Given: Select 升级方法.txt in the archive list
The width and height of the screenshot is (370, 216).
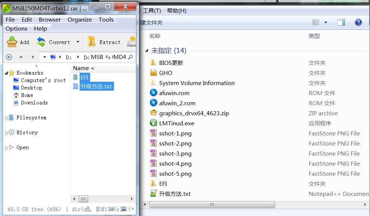Looking at the screenshot, I should click(96, 86).
